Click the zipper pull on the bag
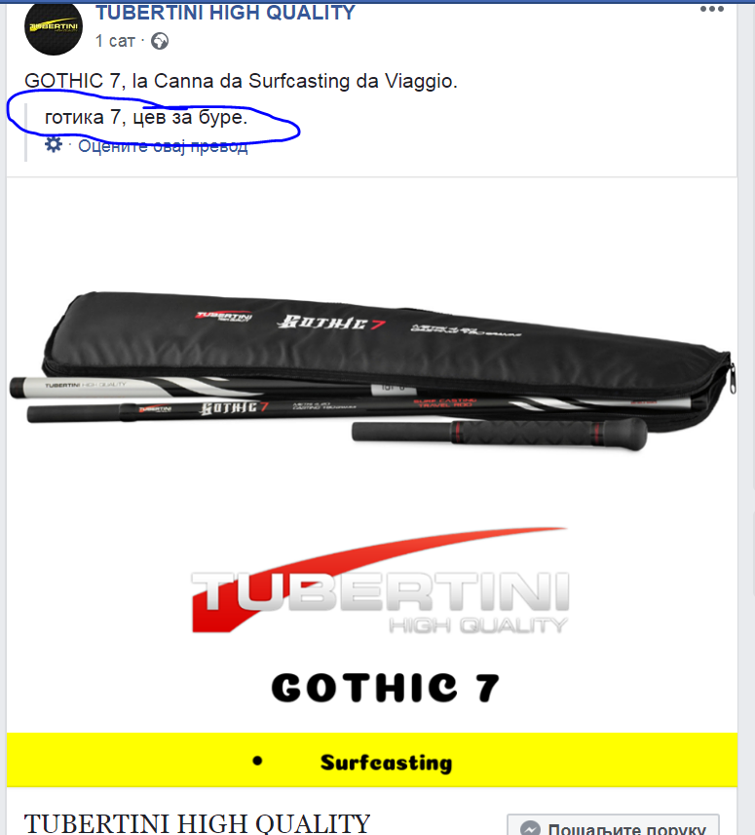 (x=733, y=379)
